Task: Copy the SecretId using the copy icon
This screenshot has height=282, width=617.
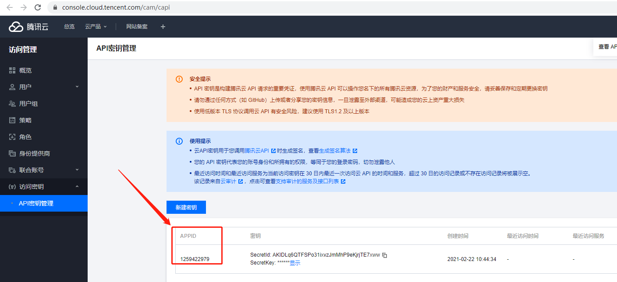Action: tap(384, 255)
